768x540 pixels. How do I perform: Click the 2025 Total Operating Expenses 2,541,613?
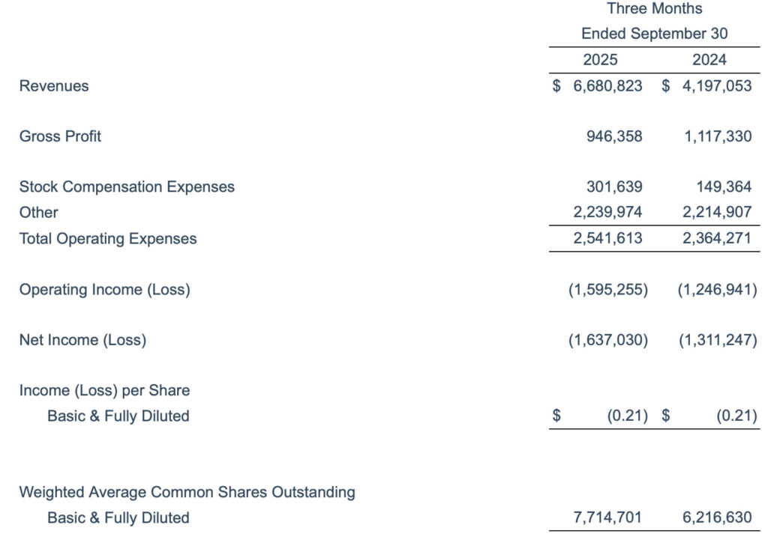coord(607,239)
